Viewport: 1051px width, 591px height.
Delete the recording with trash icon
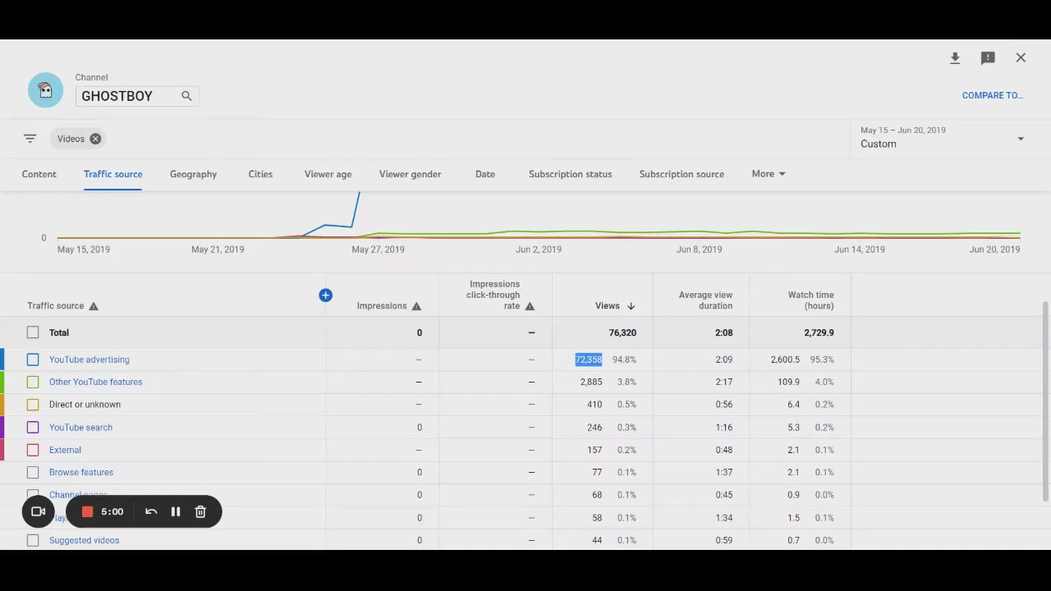200,511
